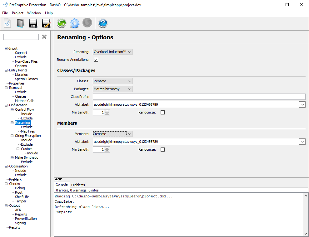Clear the search filter with the X icon

click(x=44, y=37)
